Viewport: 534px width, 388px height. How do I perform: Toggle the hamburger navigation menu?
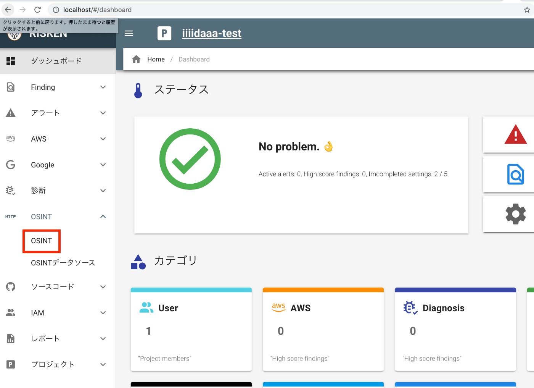[x=129, y=33]
